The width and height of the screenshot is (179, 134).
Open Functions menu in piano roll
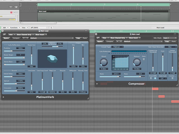(x=15, y=28)
